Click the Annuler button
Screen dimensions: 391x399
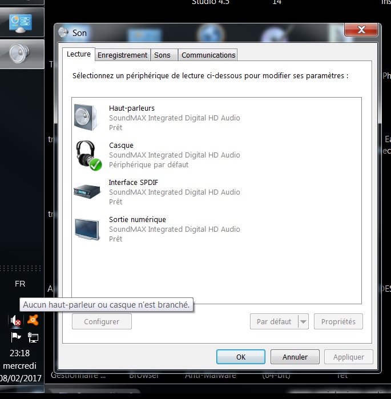tap(295, 357)
